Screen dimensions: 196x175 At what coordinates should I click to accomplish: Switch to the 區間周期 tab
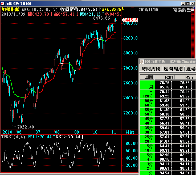coord(173,69)
